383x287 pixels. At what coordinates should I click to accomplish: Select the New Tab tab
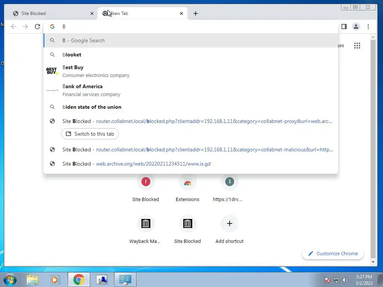142,13
